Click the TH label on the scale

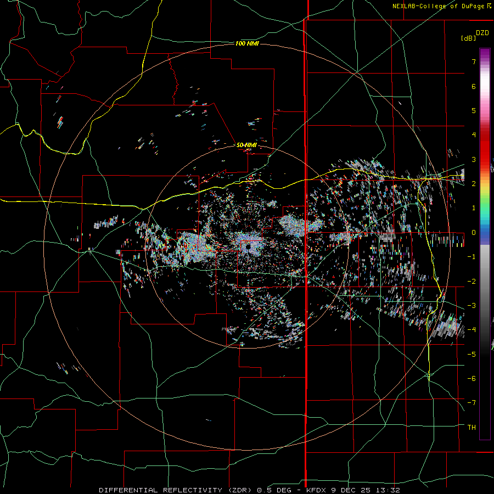click(x=471, y=428)
